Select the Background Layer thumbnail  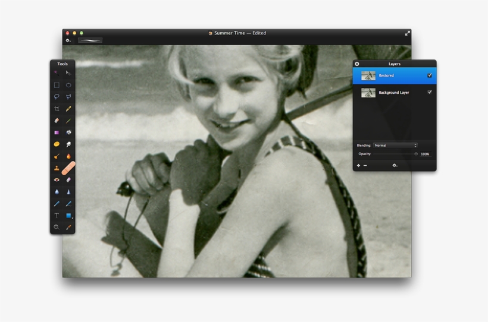368,93
